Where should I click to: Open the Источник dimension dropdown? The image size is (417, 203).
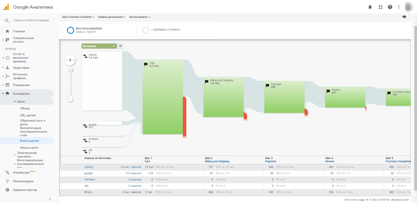pos(99,46)
